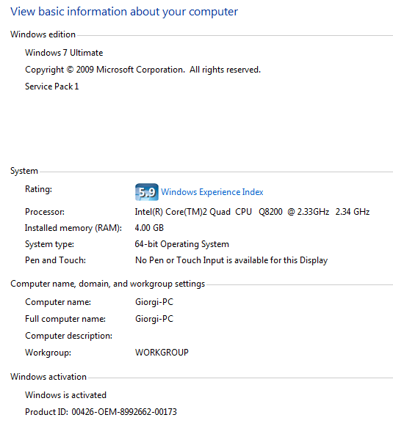Click the 'Windows edition' section header

point(43,34)
